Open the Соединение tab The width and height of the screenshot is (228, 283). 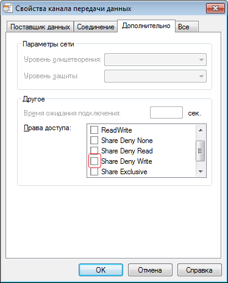point(96,27)
